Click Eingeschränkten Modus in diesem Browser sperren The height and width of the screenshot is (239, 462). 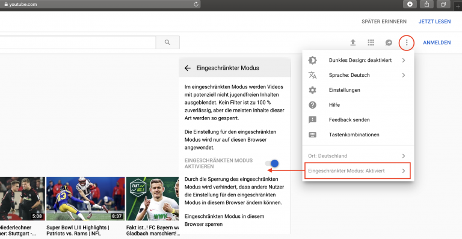(224, 220)
